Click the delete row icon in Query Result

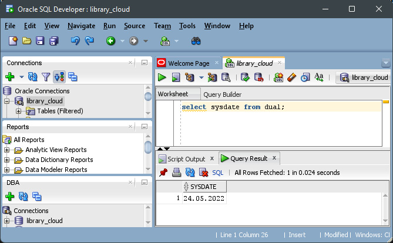[x=203, y=173]
